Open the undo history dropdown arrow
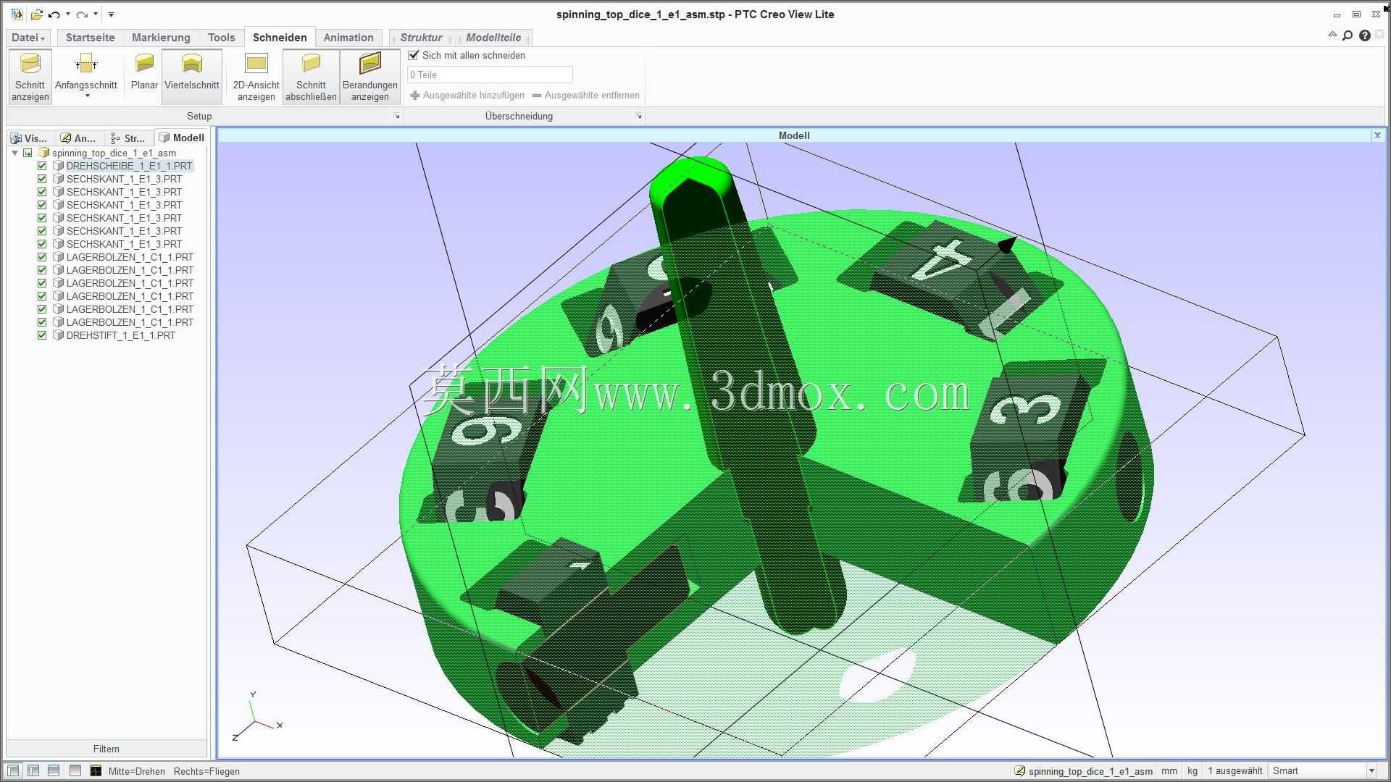Screen dimensions: 1391x782 pos(68,14)
